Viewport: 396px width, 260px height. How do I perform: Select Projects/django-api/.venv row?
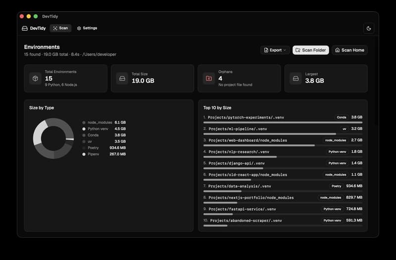tap(283, 165)
